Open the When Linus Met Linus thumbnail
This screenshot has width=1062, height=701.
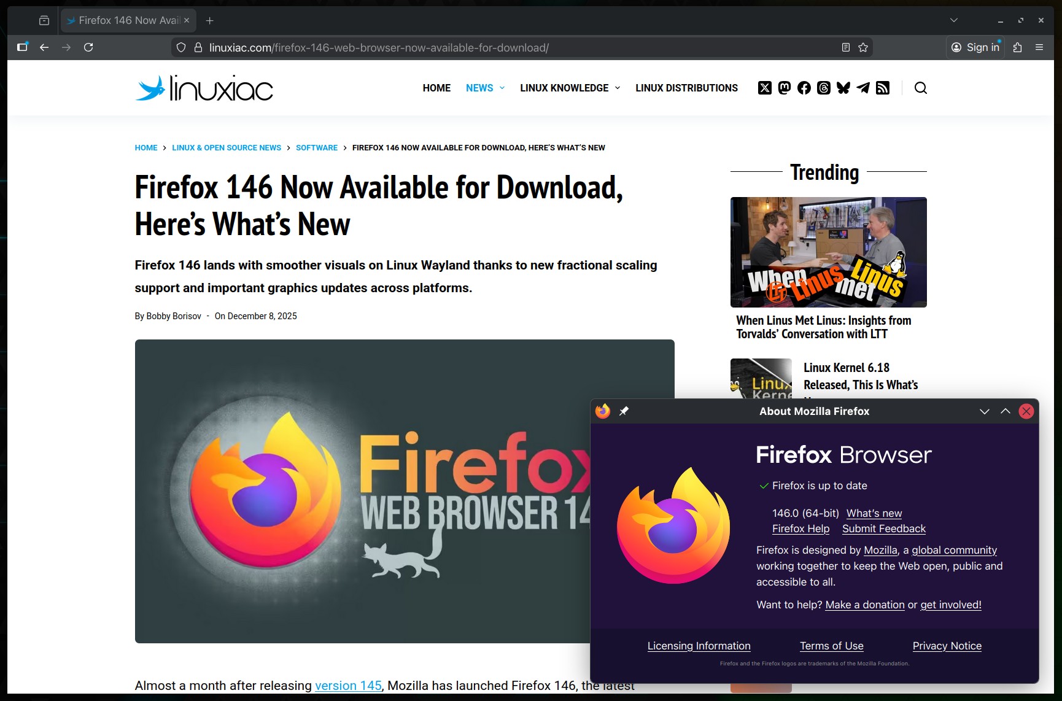click(828, 252)
